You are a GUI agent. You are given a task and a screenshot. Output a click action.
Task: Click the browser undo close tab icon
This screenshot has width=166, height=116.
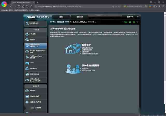coord(27,6)
